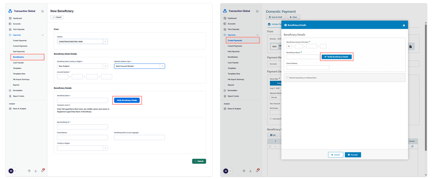Click the Accounts icon in New Beneficiary sidebar
Viewport: 432px width, 179px height.
click(x=10, y=24)
